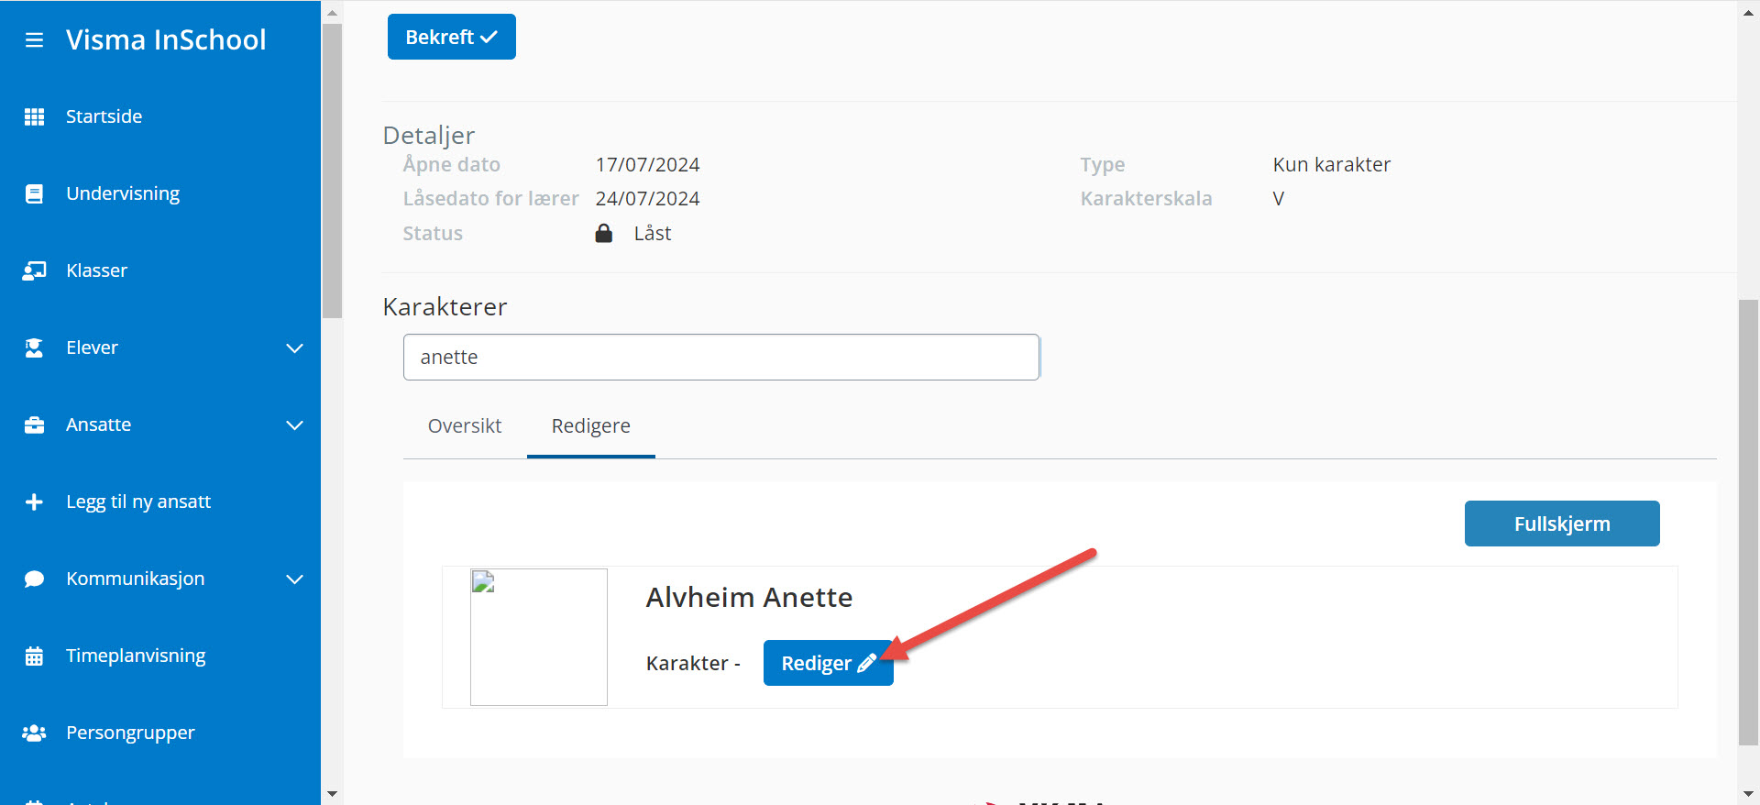Click the Undervisning book icon
The height and width of the screenshot is (805, 1760).
[34, 193]
